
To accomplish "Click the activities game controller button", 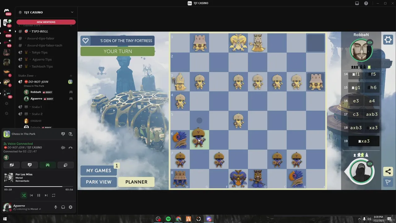I will [48, 165].
